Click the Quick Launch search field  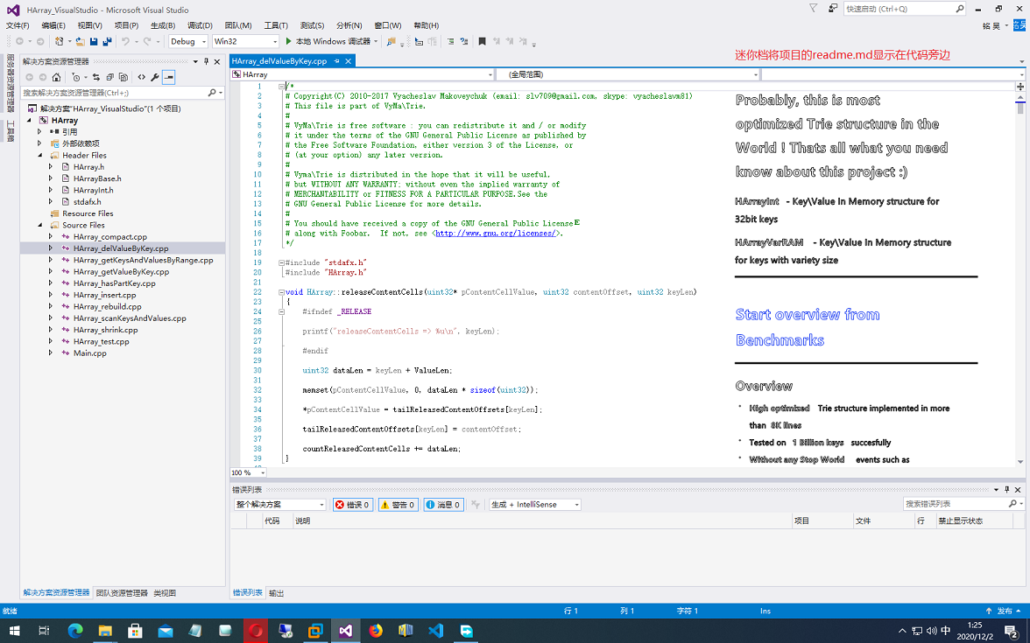[x=905, y=9]
